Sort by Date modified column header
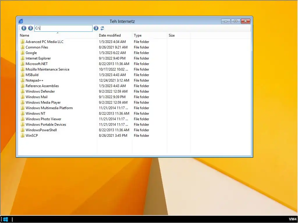The width and height of the screenshot is (298, 223). 114,35
